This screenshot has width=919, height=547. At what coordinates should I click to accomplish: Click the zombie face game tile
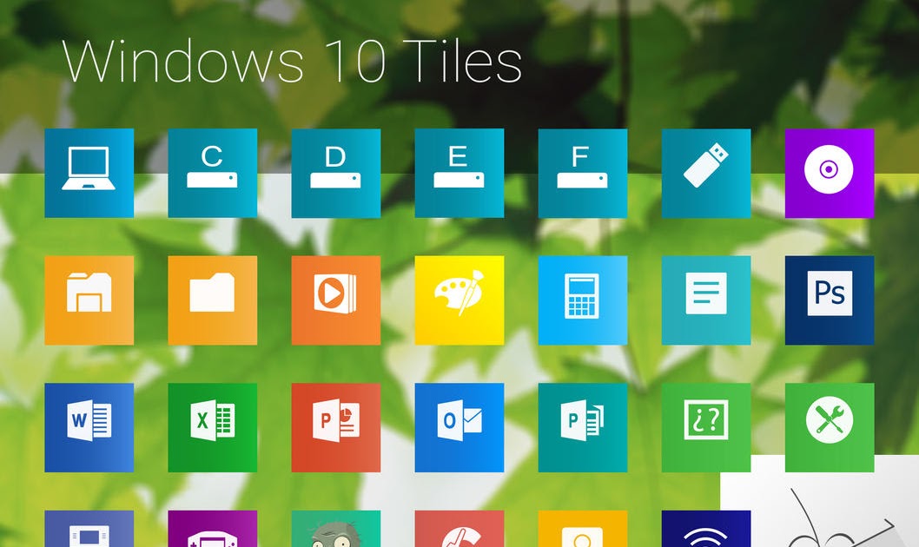tap(336, 529)
